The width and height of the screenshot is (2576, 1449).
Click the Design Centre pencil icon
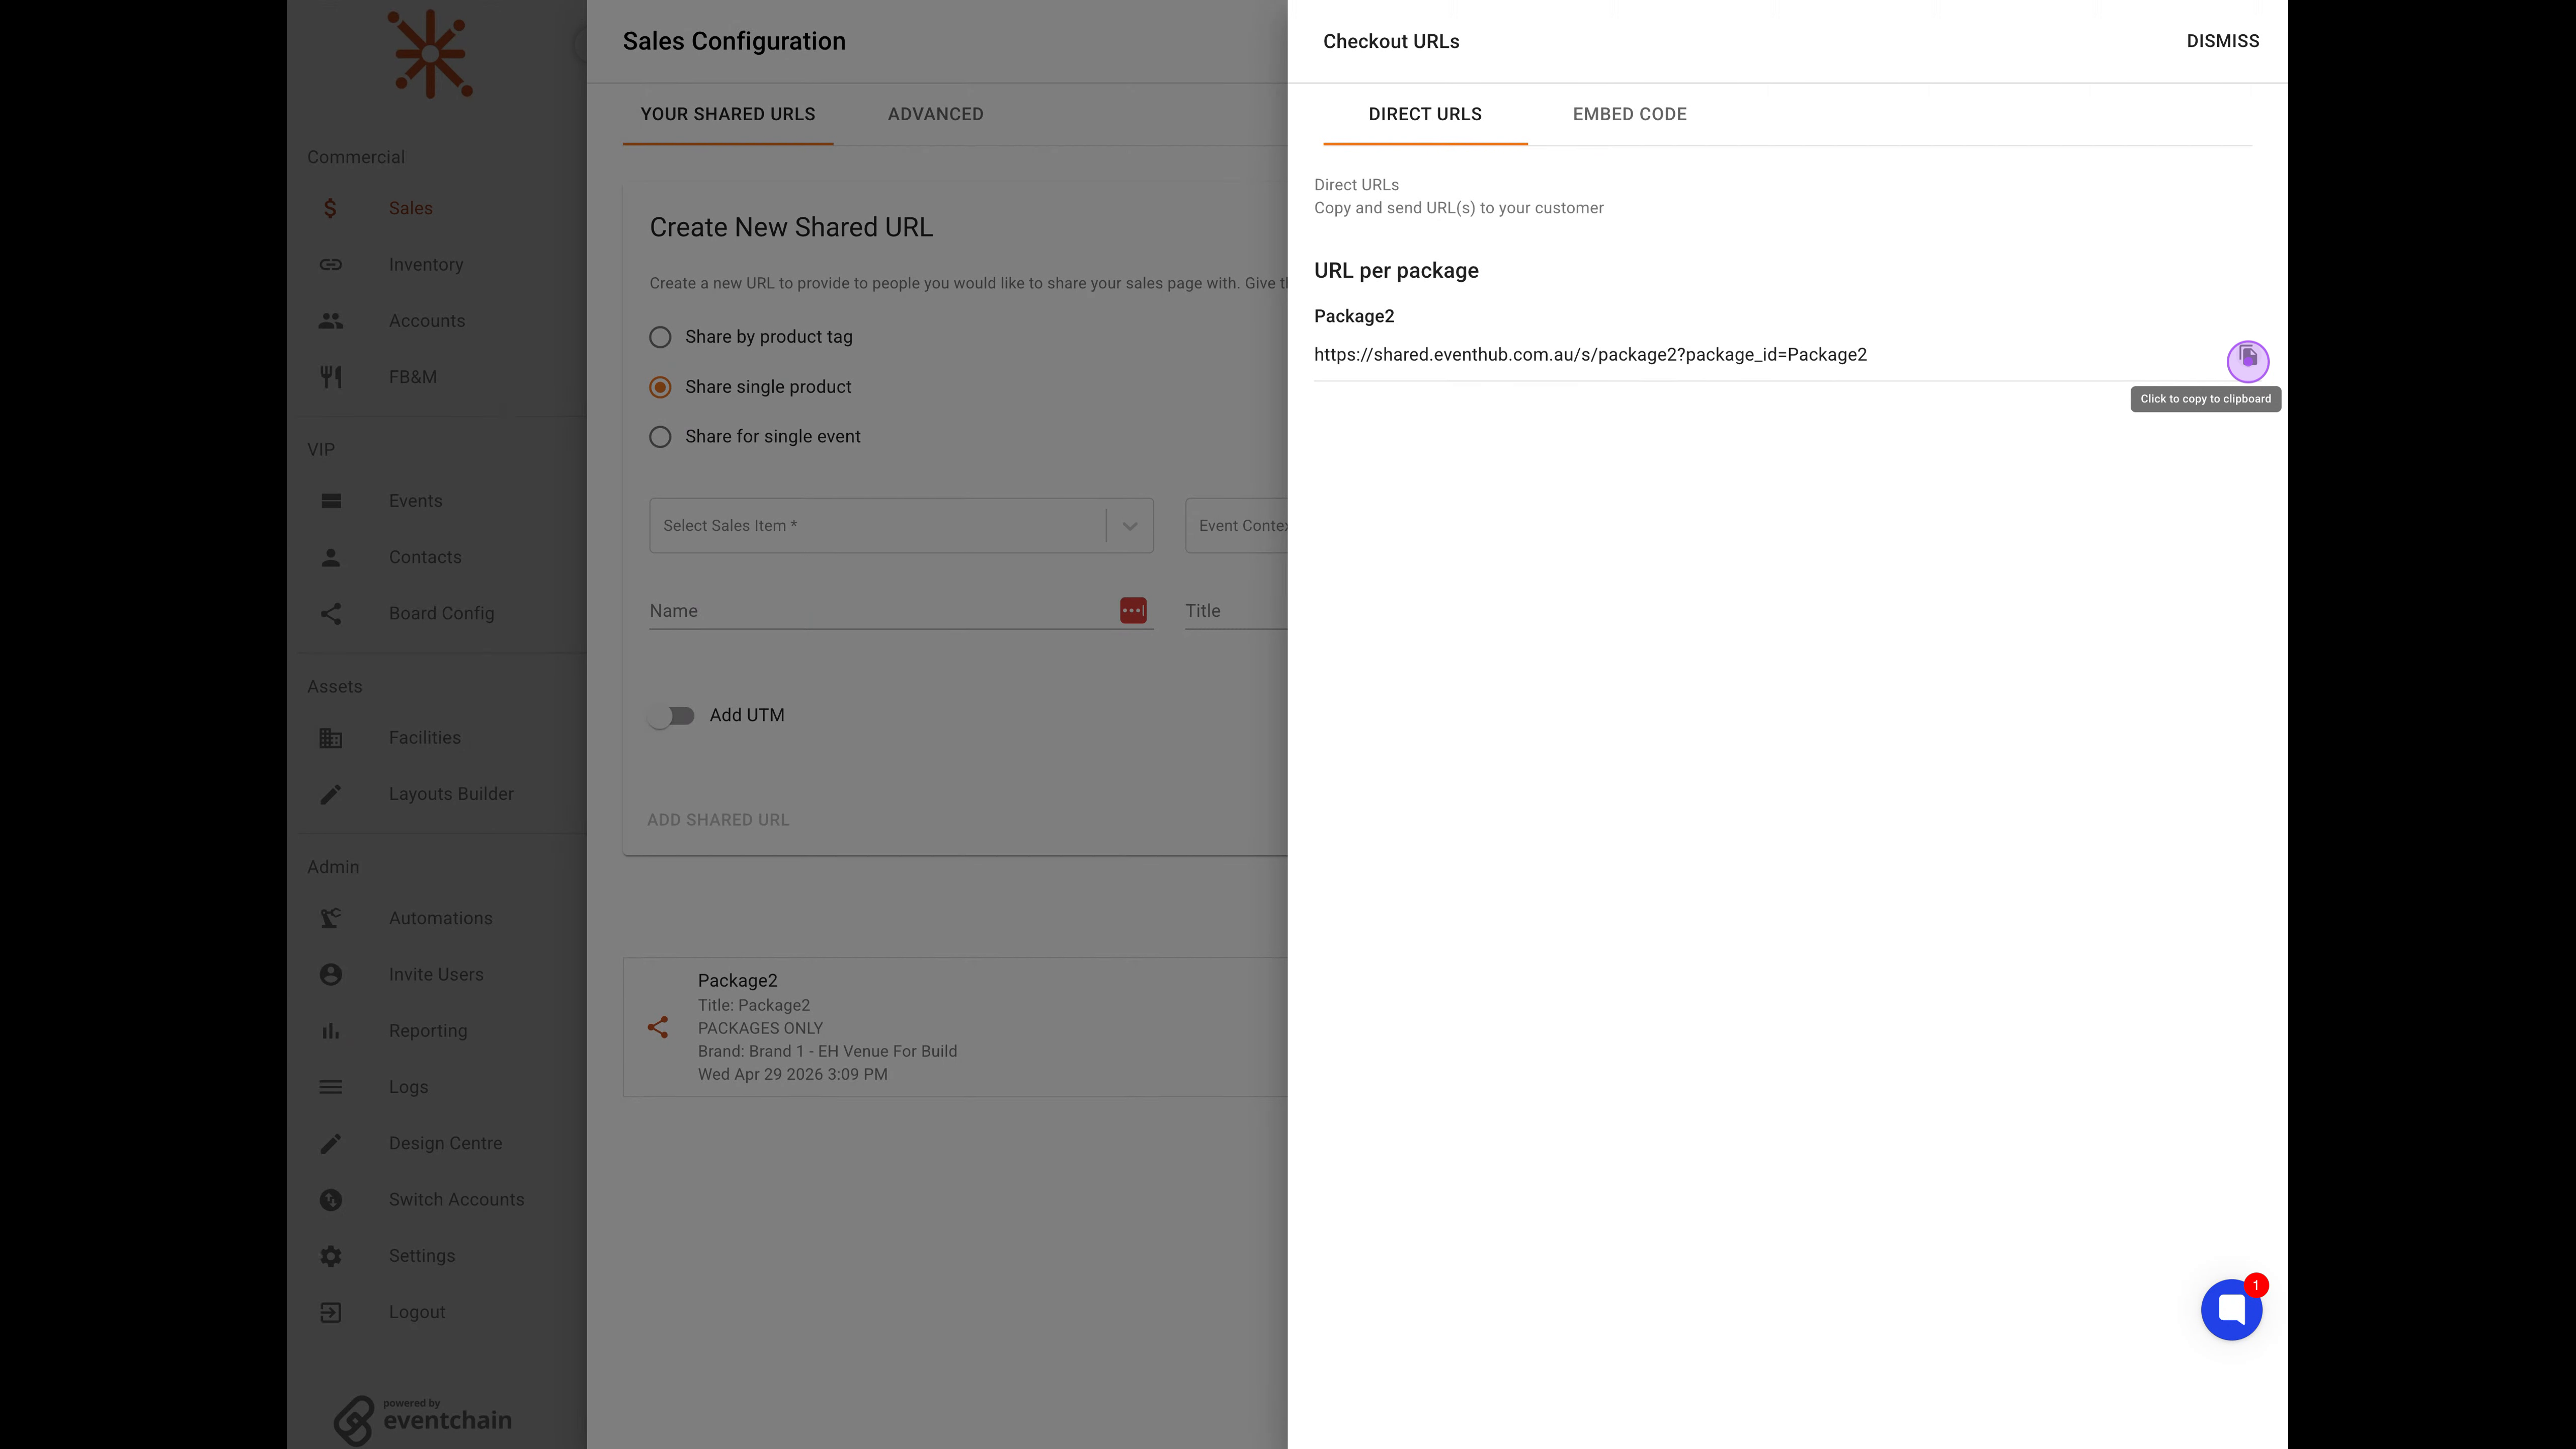click(x=331, y=1143)
